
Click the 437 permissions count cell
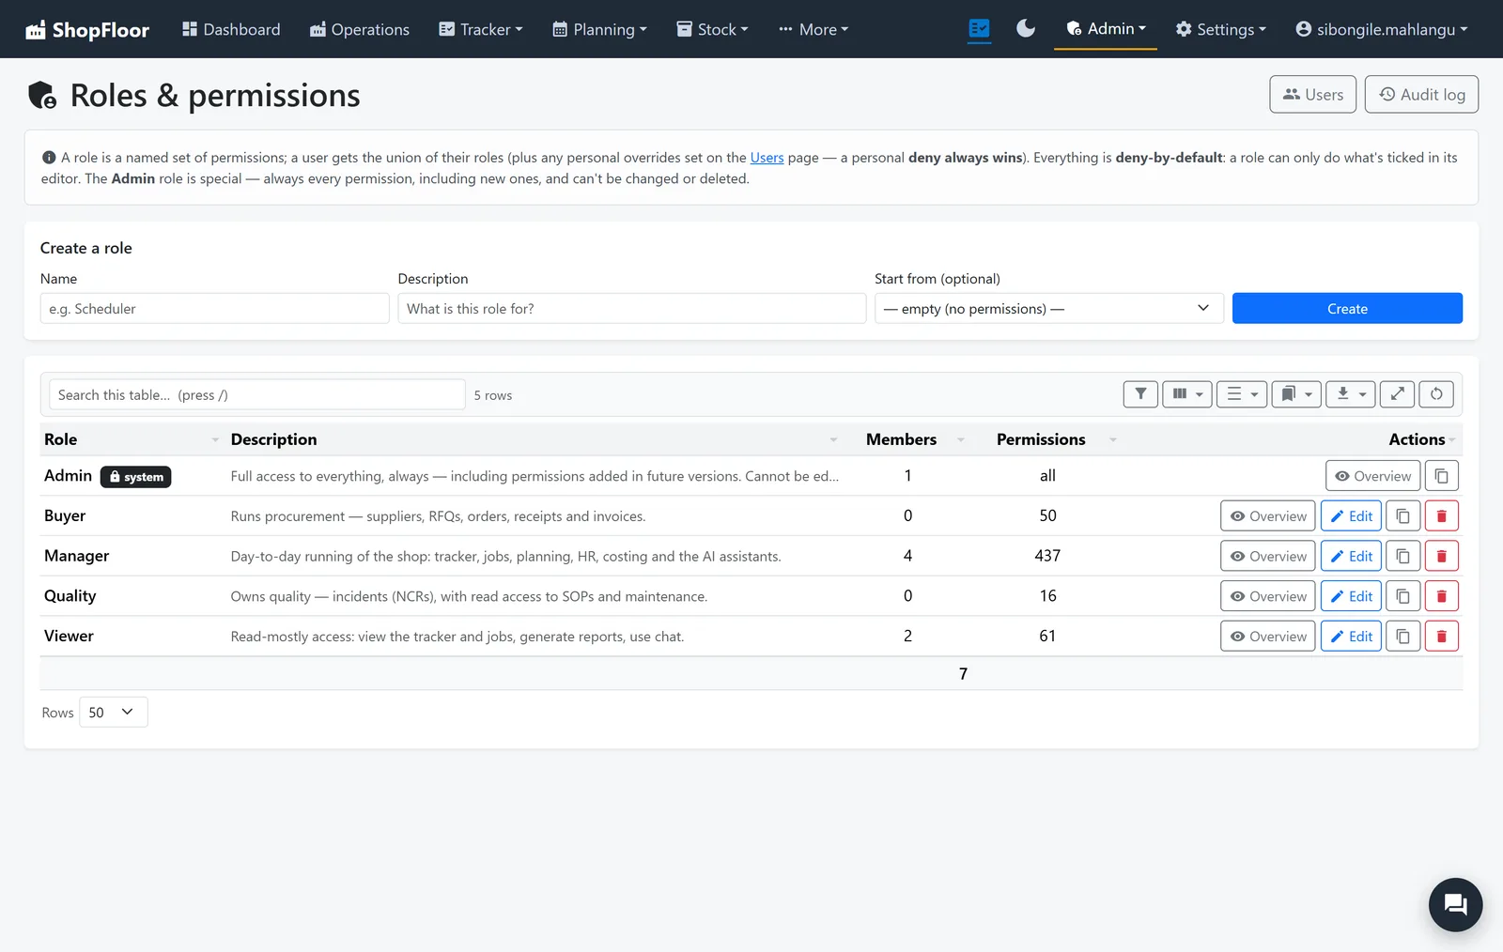point(1047,556)
